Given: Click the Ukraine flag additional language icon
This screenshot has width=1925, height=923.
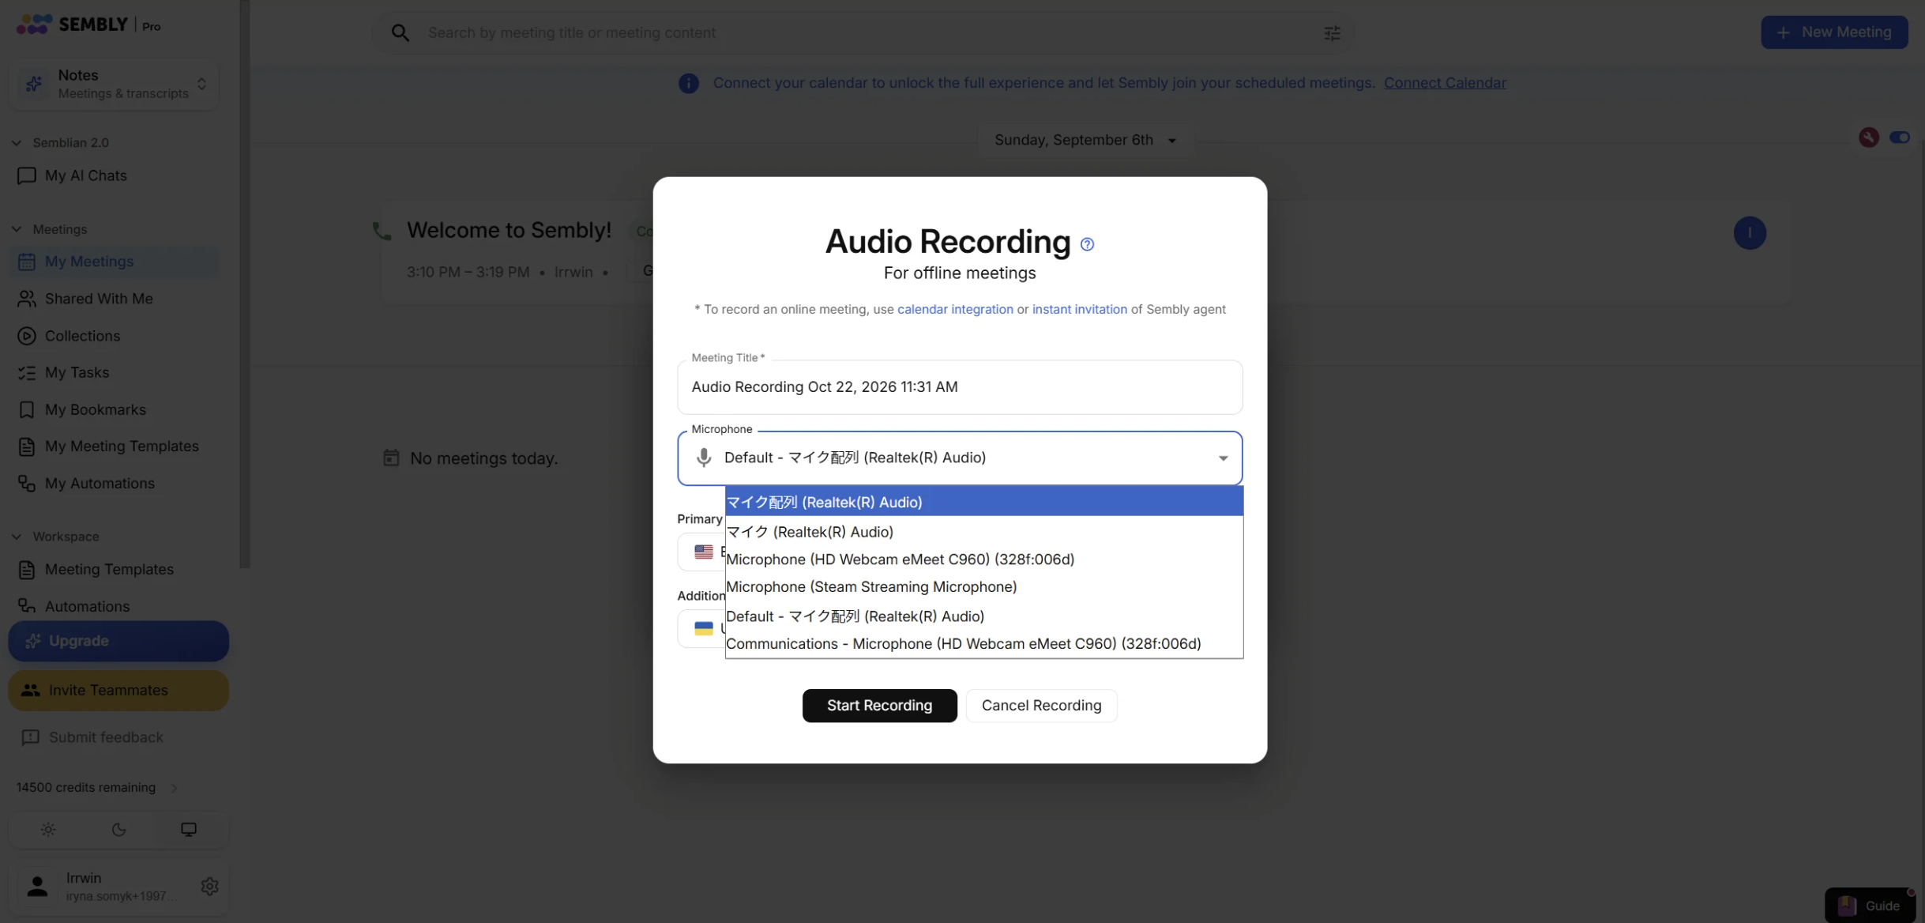Looking at the screenshot, I should [703, 628].
